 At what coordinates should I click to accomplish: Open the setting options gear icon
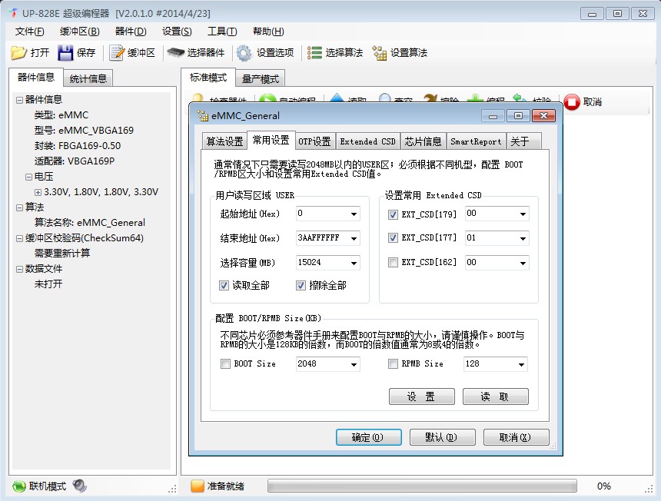[x=244, y=53]
